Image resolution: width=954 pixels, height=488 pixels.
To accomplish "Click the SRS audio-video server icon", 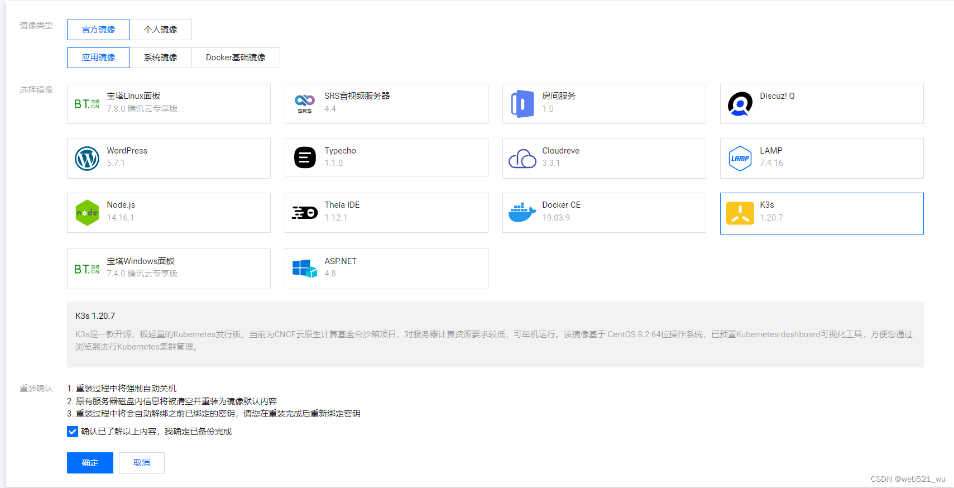I will (x=305, y=104).
